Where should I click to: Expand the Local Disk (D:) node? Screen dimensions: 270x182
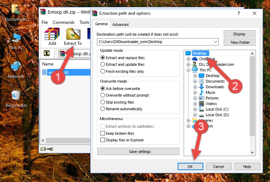pos(195,115)
